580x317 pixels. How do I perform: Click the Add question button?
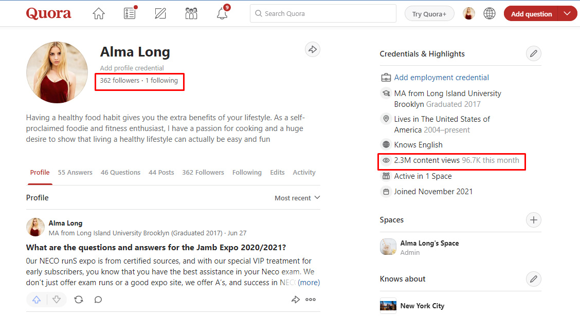coord(531,14)
